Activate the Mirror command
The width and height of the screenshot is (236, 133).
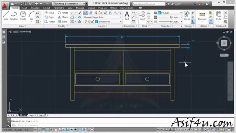(x=63, y=17)
